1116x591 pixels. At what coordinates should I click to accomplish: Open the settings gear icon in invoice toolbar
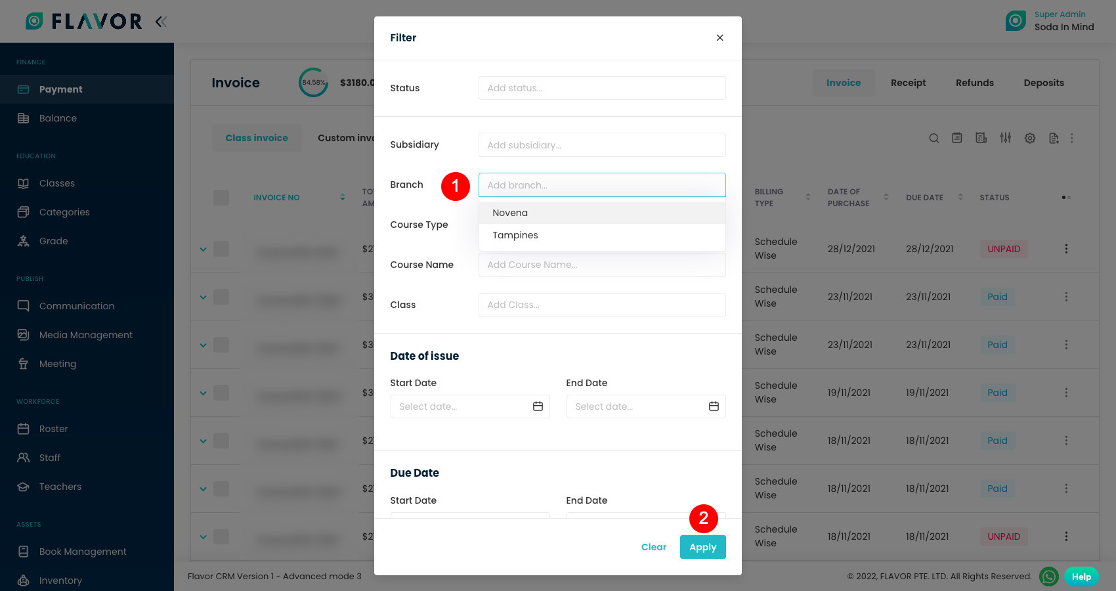[x=1030, y=138]
